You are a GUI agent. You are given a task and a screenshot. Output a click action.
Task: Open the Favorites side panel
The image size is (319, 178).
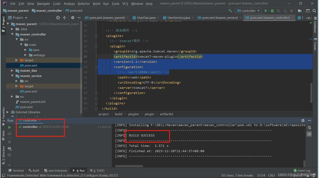pyautogui.click(x=3, y=116)
